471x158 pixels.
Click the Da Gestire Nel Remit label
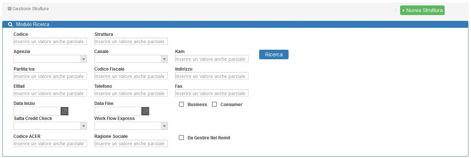click(x=209, y=138)
